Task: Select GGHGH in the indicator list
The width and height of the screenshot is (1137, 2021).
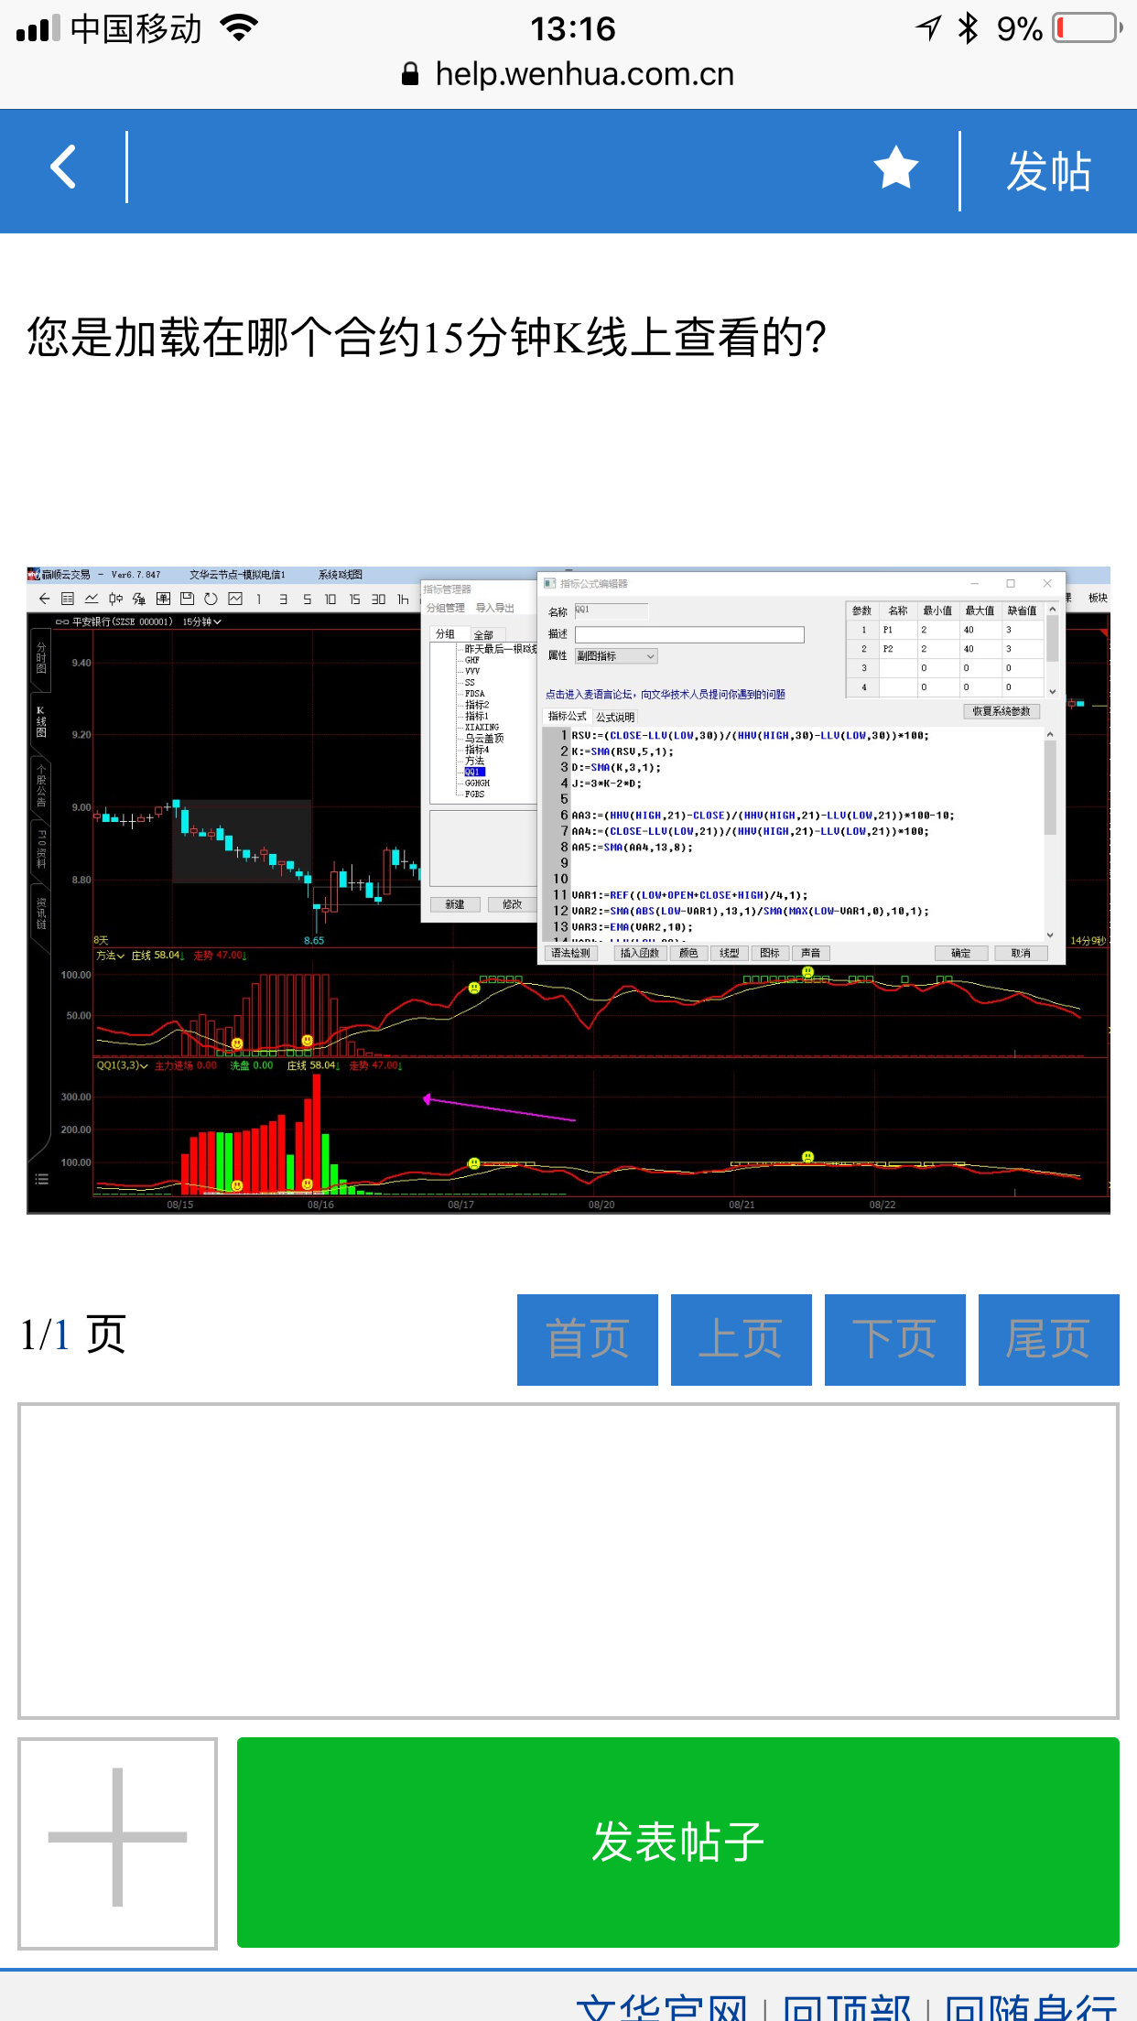Action: [x=477, y=784]
